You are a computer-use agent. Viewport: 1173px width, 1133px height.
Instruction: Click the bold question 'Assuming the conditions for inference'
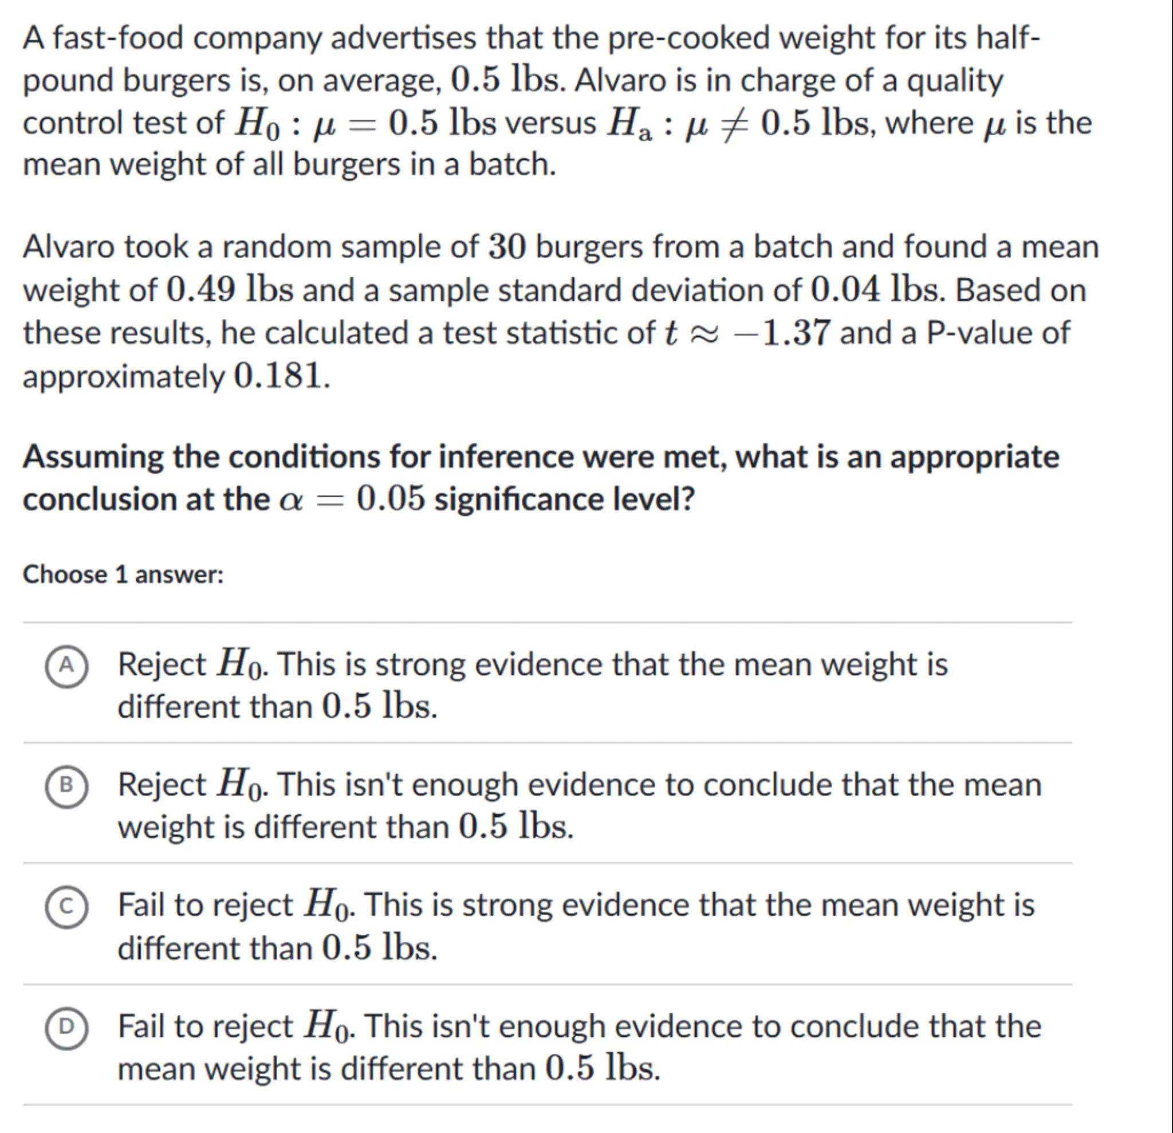point(541,458)
